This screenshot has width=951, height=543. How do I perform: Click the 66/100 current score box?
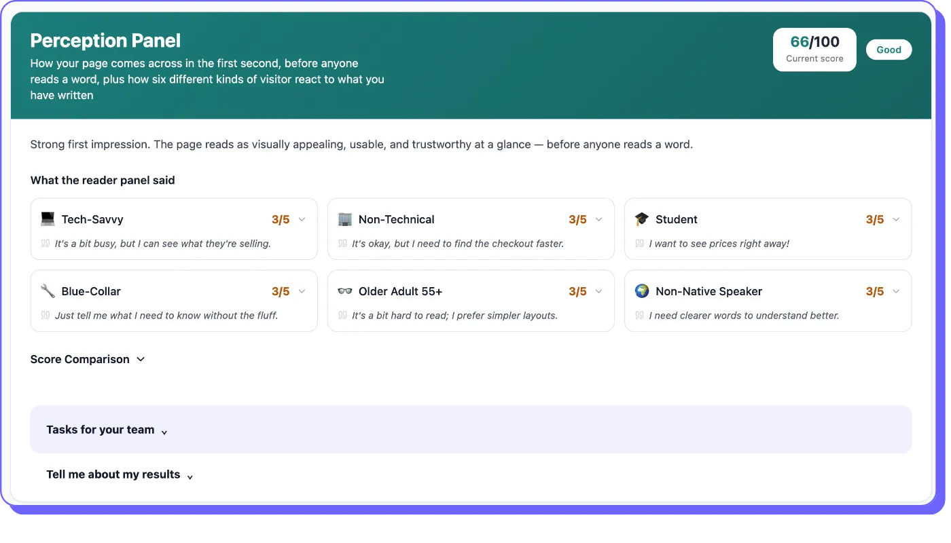[814, 50]
